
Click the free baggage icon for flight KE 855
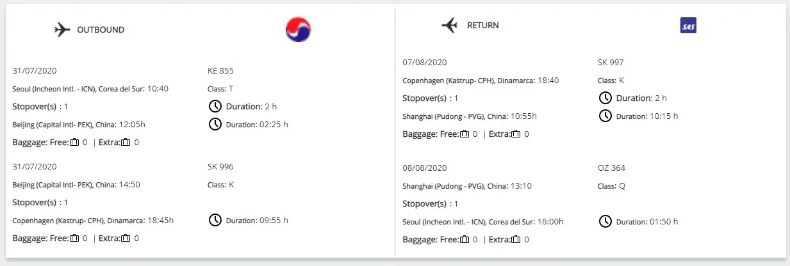(75, 142)
